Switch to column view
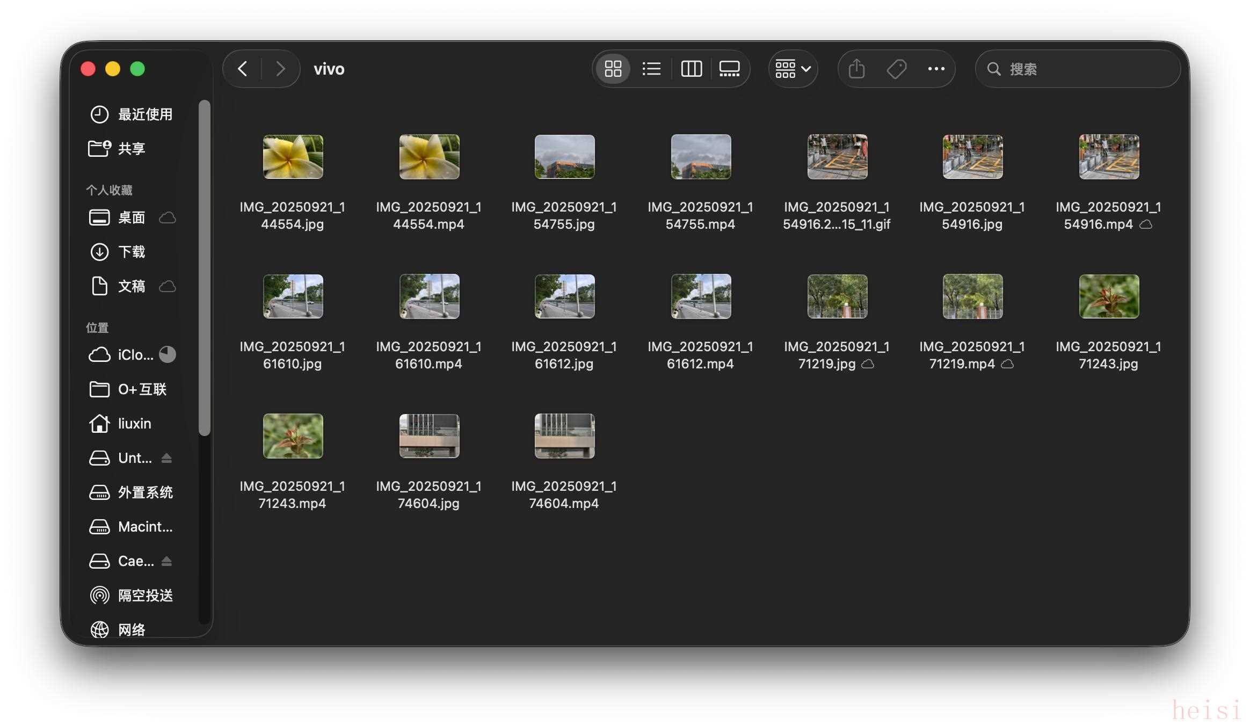Viewport: 1250px width, 726px height. (691, 69)
